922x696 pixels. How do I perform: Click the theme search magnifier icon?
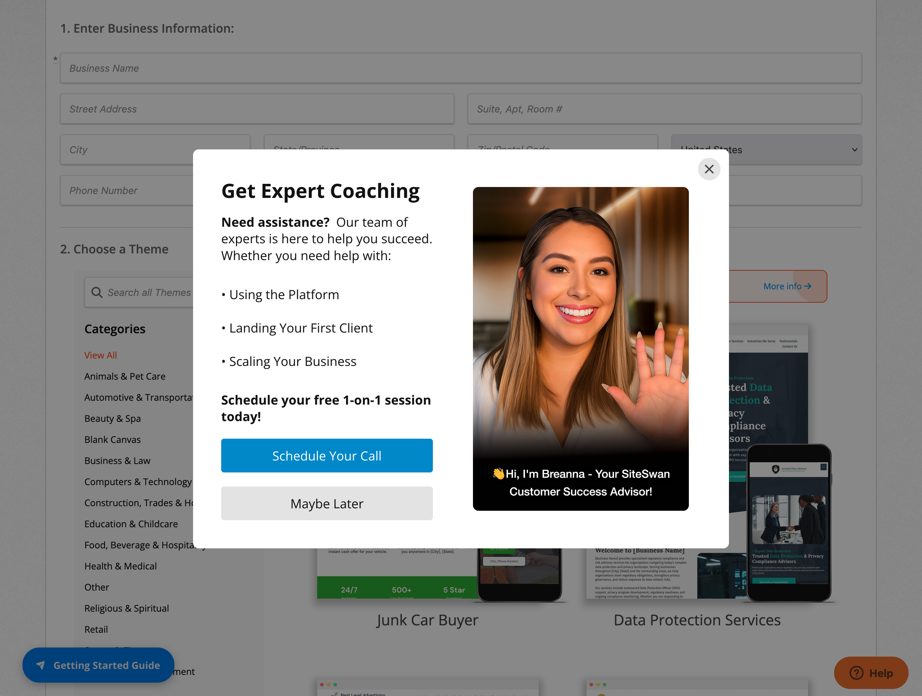(97, 292)
